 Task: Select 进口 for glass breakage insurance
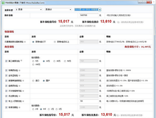click(33, 81)
